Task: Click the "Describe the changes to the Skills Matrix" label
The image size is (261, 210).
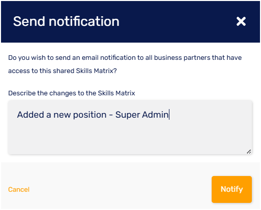Action: coord(72,93)
